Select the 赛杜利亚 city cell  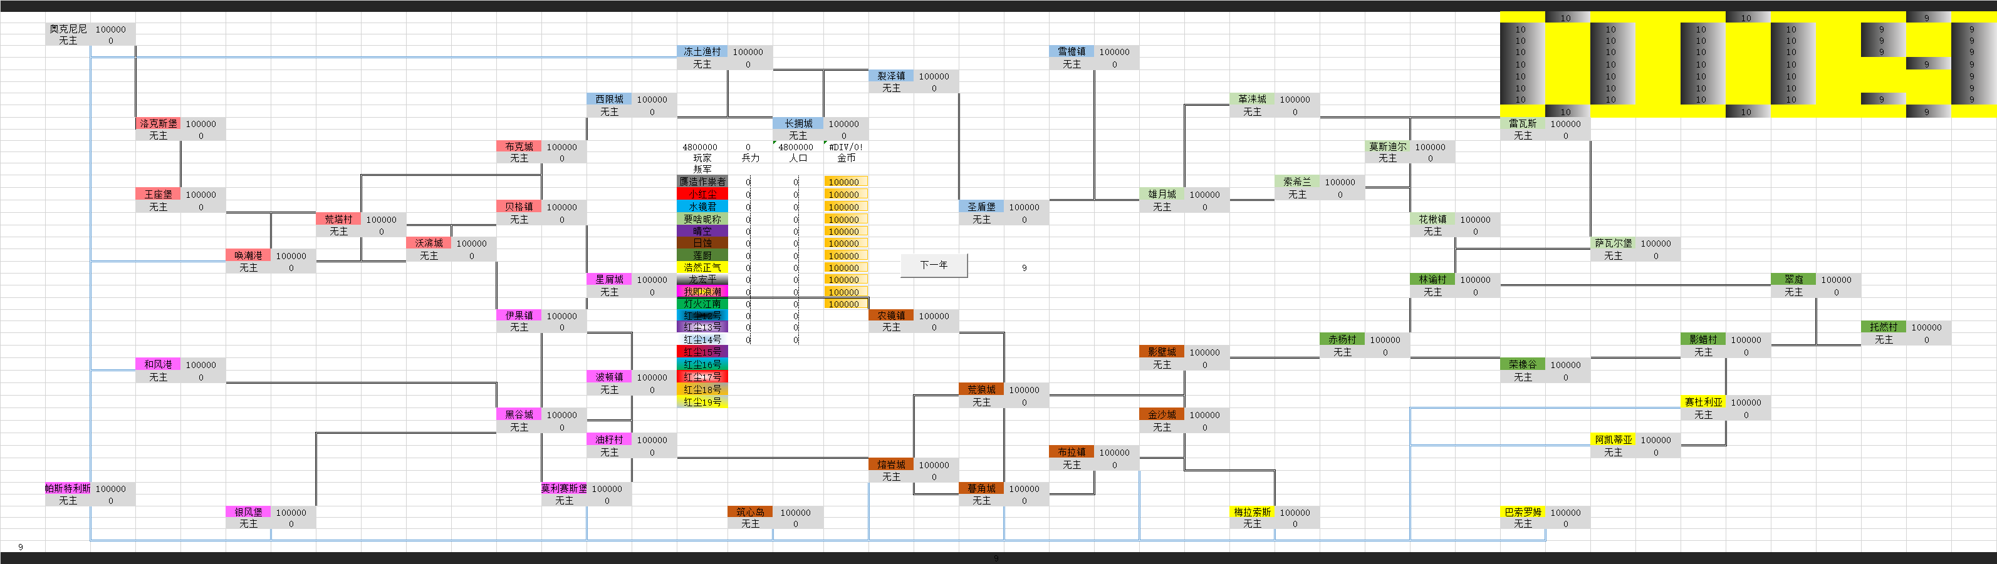1703,402
